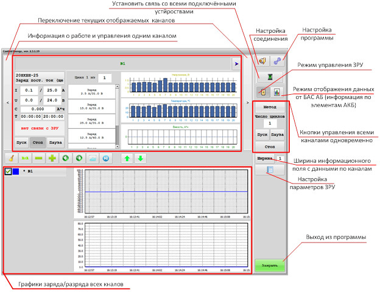380x293 pixels.
Task: Open program settings wrench icon
Action: pyautogui.click(x=279, y=61)
